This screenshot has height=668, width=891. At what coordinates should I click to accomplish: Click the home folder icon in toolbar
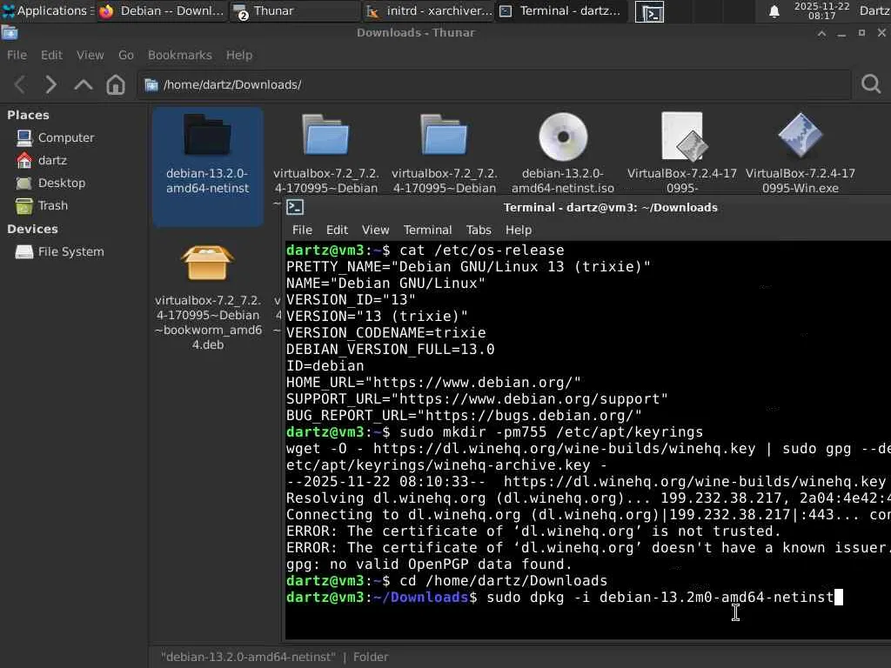(116, 84)
